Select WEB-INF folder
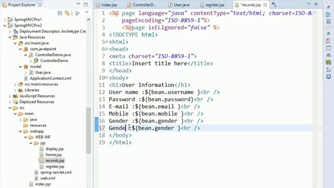 pos(43,137)
